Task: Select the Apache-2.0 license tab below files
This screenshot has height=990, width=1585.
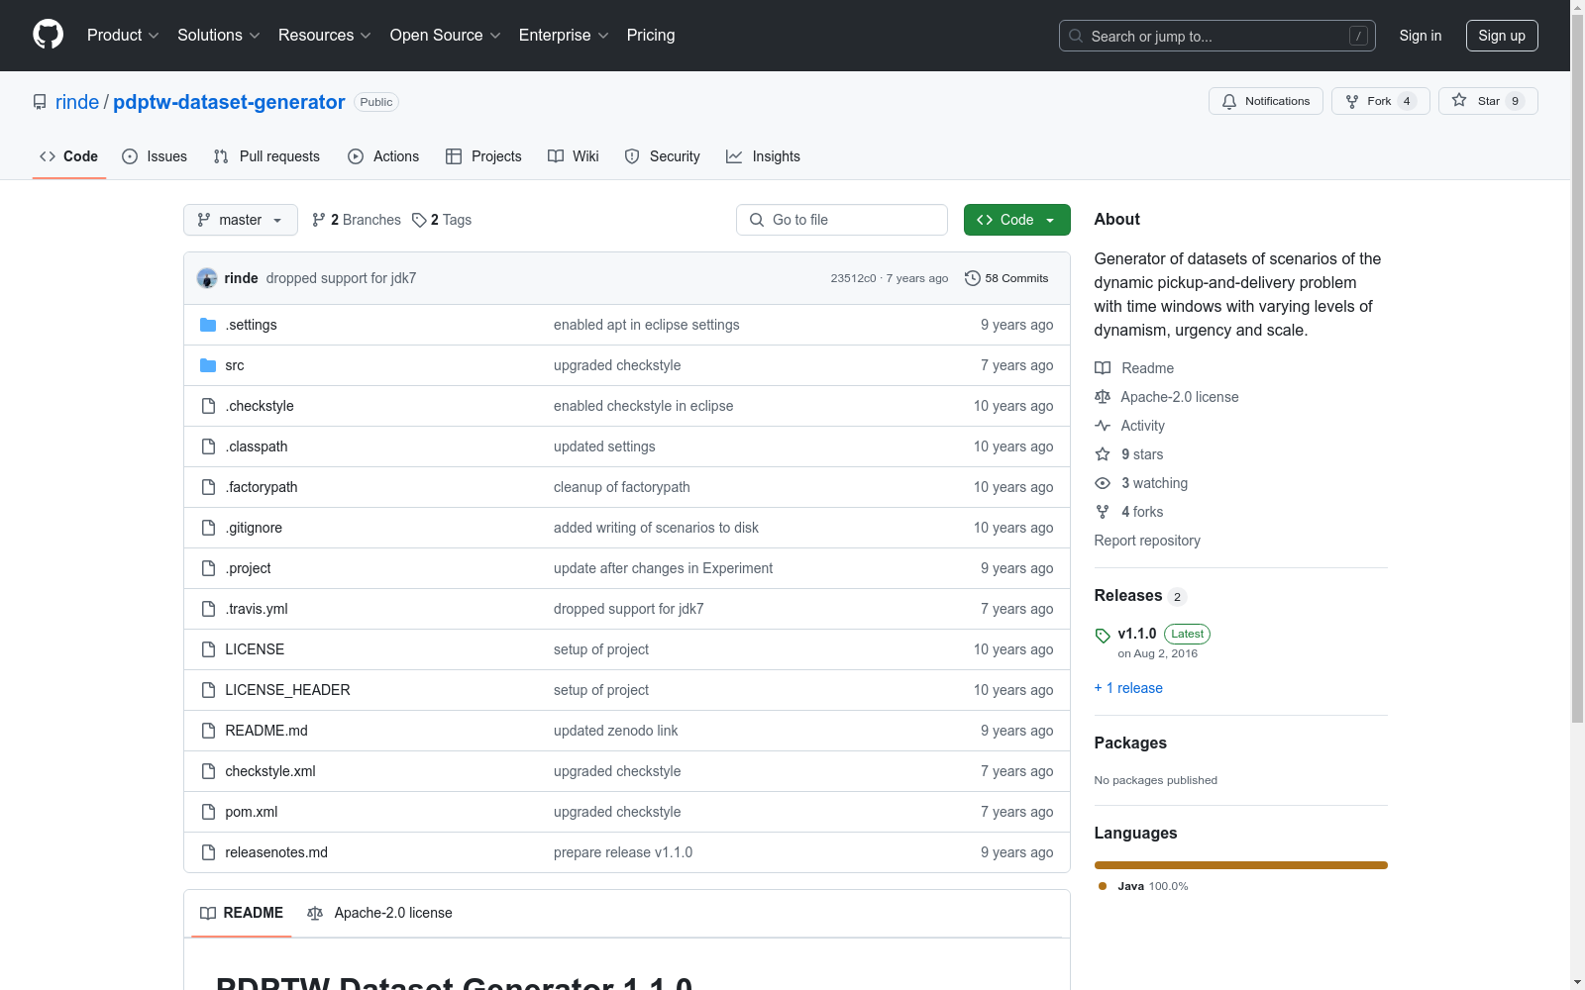Action: pos(379,913)
